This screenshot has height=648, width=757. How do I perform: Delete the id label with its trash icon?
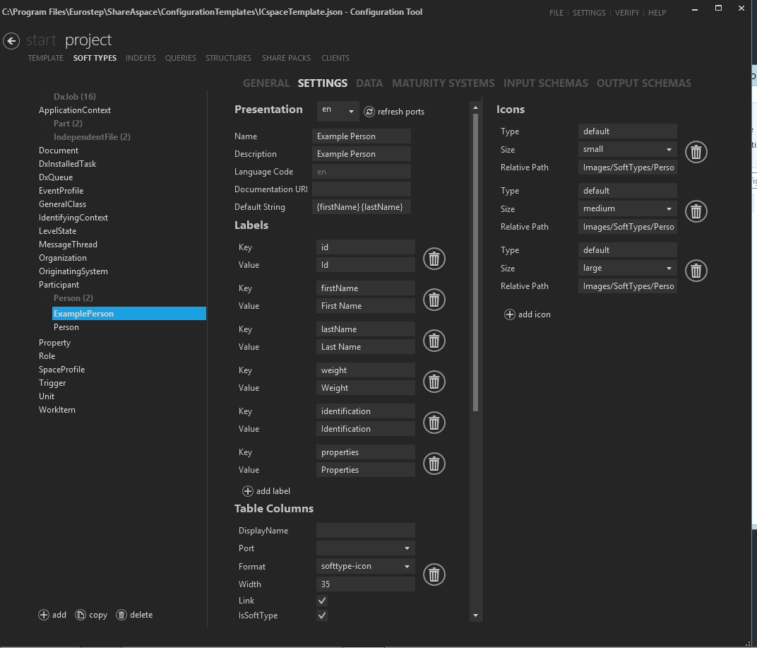click(x=434, y=259)
